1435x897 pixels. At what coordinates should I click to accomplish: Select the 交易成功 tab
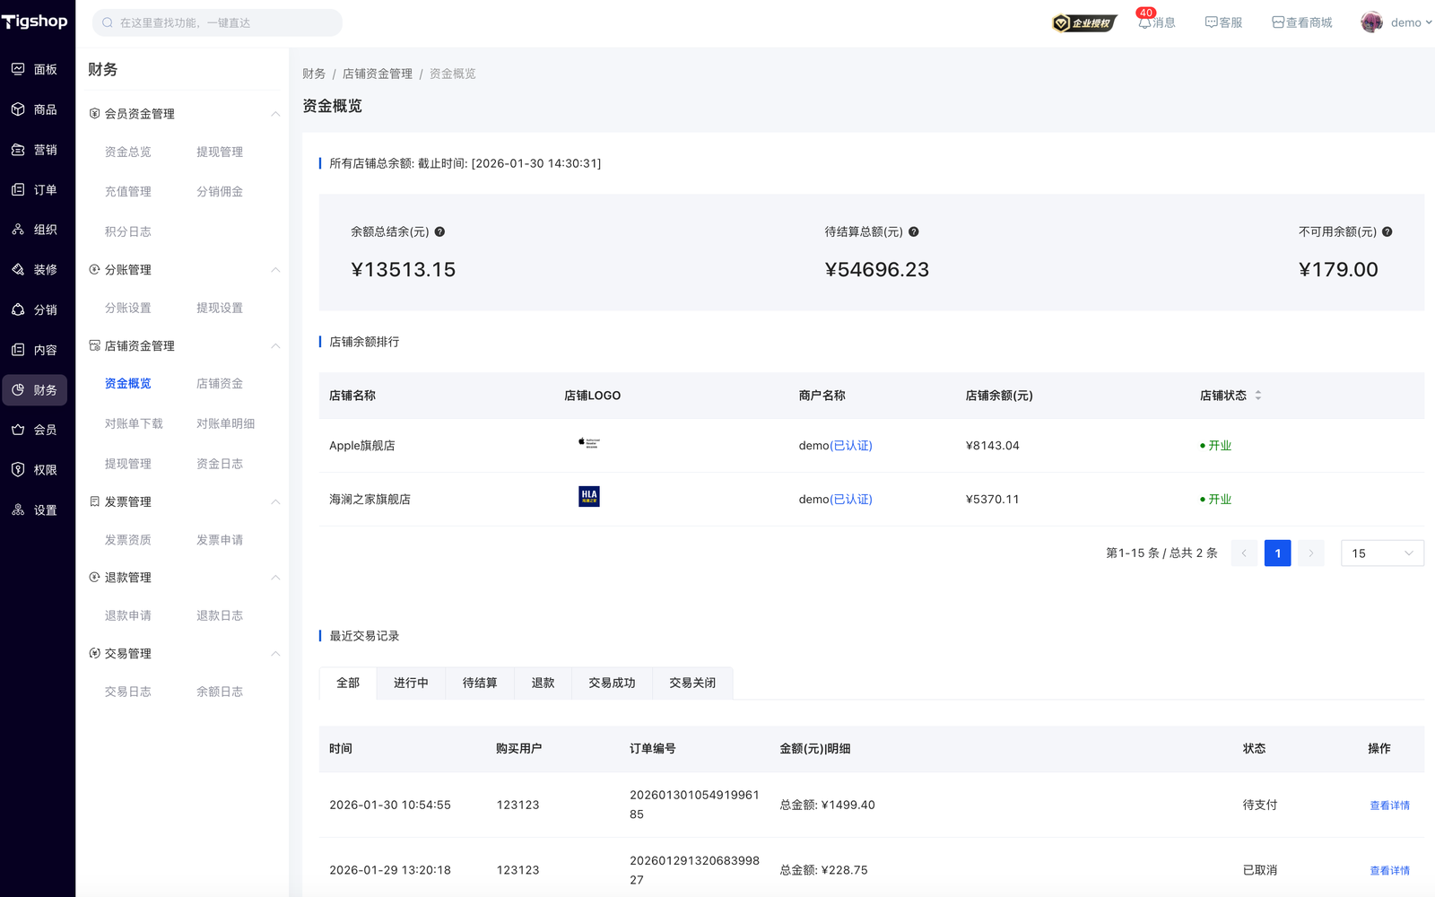coord(612,683)
